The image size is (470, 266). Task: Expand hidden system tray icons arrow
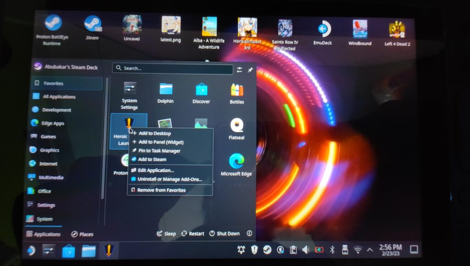click(369, 250)
